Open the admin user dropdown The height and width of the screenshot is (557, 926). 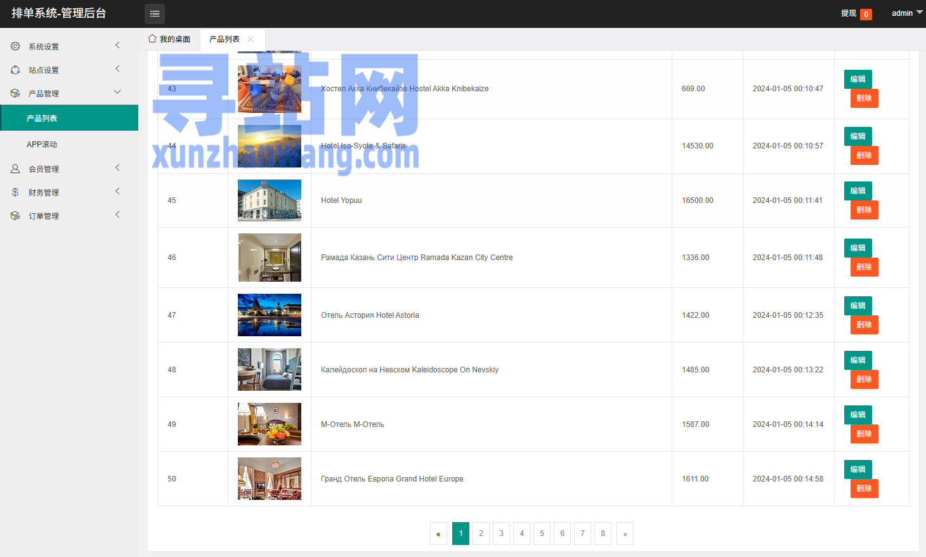tap(907, 13)
